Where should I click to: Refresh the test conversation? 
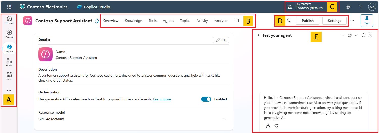[x=363, y=35]
